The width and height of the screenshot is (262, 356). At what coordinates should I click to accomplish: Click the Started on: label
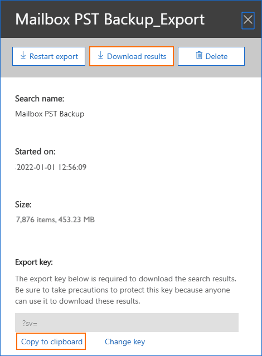click(x=35, y=152)
